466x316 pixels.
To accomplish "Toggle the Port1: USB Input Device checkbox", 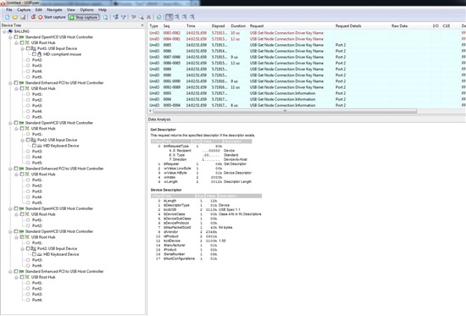I will [28, 48].
